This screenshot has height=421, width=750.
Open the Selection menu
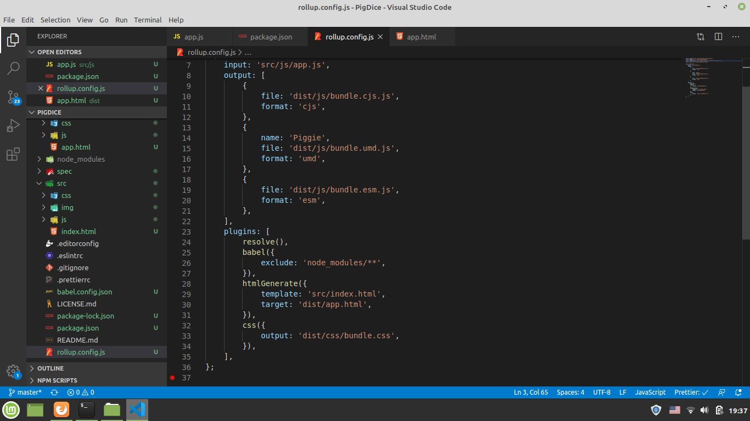pyautogui.click(x=55, y=20)
